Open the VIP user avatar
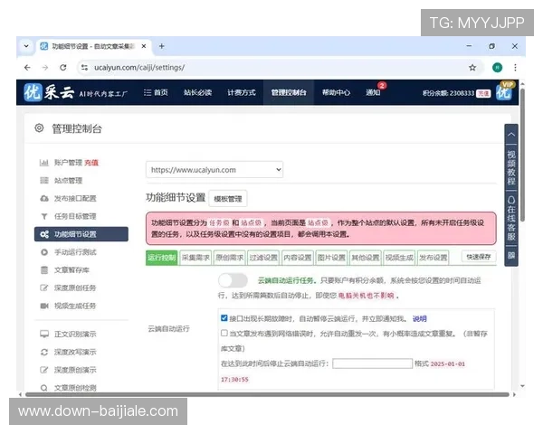 tap(504, 92)
